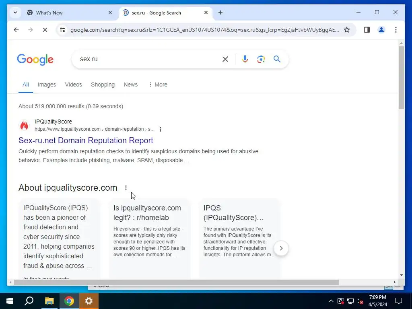Close the Google Search tab
This screenshot has width=412, height=309.
206,12
